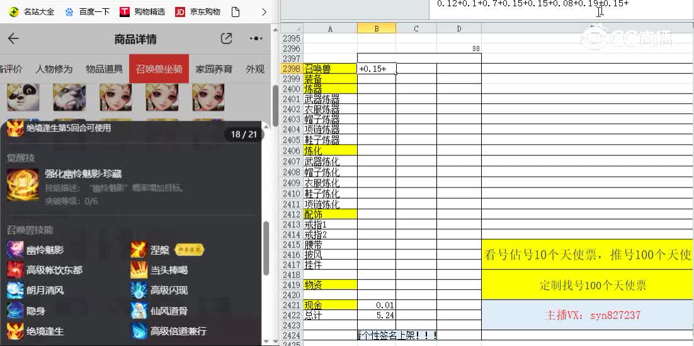Image resolution: width=694 pixels, height=346 pixels.
Task: Select row 2398 header
Action: click(x=292, y=69)
